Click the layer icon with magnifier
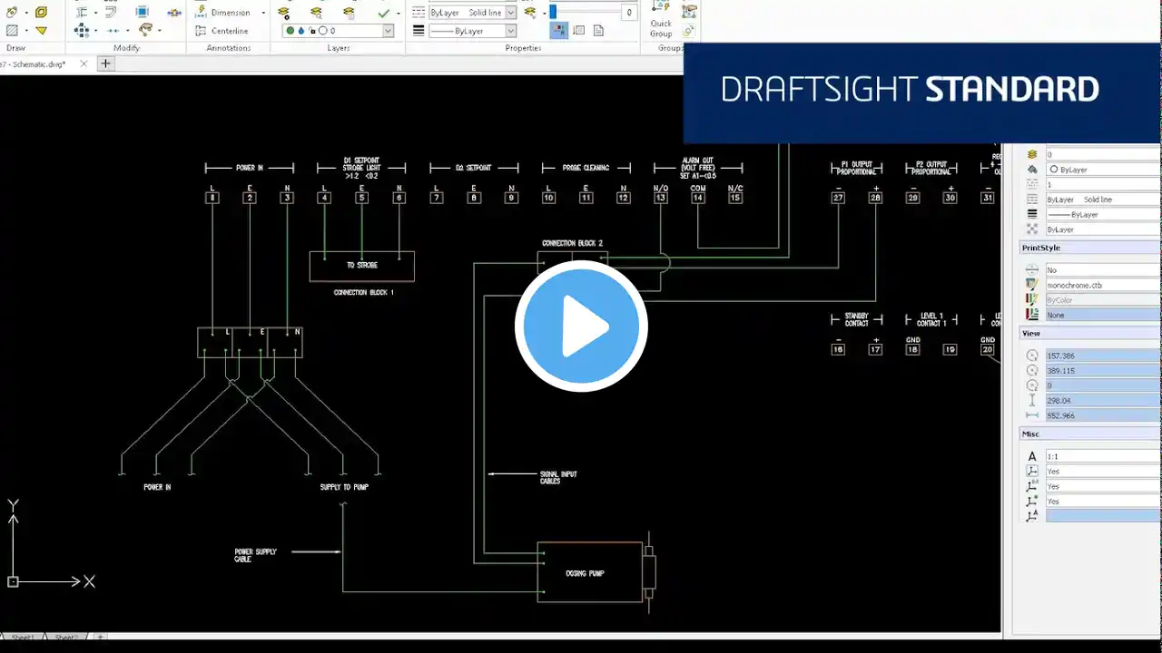Viewport: 1162px width, 653px height. (x=316, y=13)
